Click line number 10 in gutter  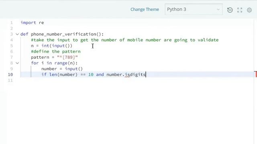pos(10,75)
